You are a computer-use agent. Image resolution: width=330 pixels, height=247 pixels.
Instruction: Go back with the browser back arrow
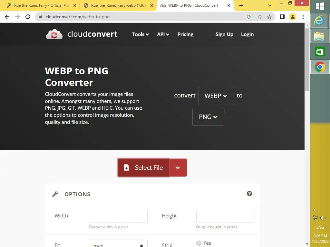tap(7, 17)
